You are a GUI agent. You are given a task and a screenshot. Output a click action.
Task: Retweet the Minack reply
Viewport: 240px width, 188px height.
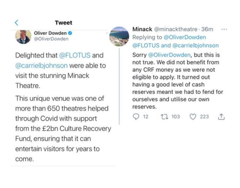165,116
